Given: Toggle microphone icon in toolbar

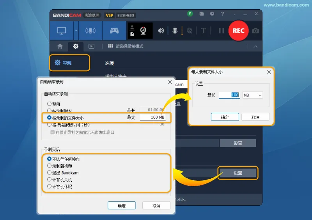Looking at the screenshot, I should pos(175,31).
